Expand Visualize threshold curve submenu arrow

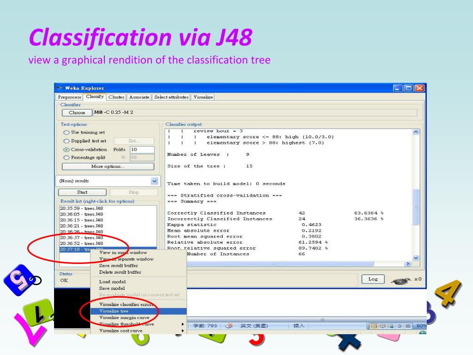pos(182,324)
